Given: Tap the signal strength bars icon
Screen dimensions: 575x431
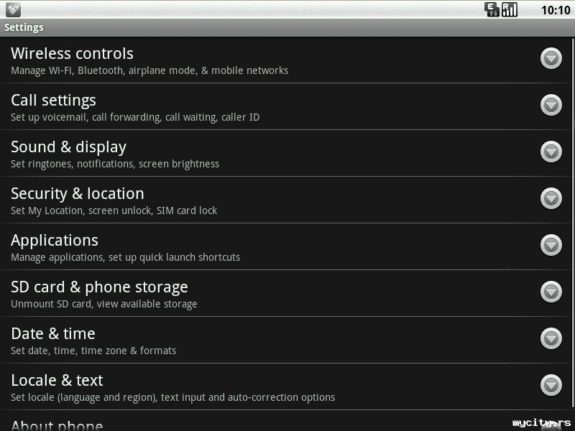Looking at the screenshot, I should pyautogui.click(x=510, y=9).
